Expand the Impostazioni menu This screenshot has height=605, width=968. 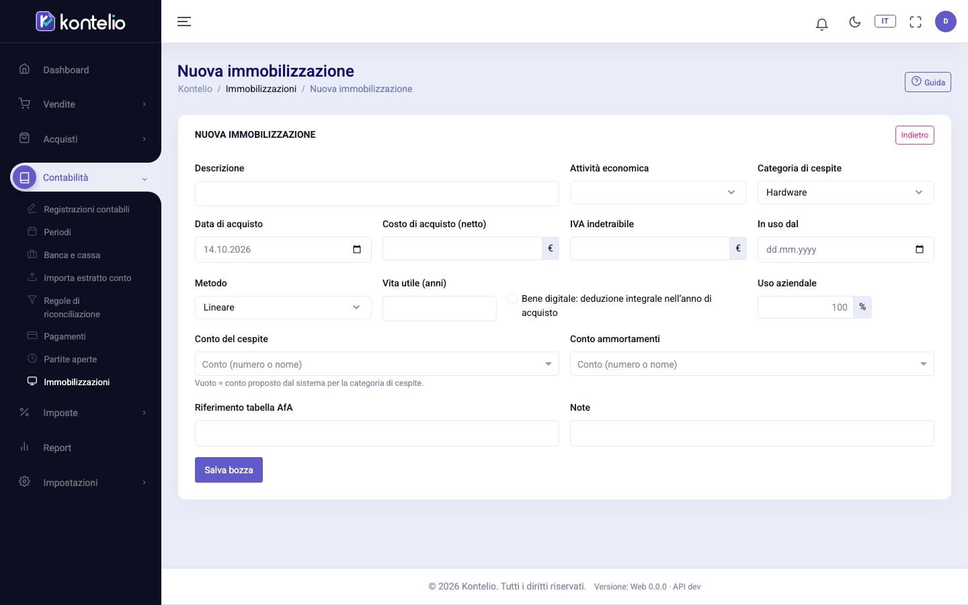tap(81, 483)
